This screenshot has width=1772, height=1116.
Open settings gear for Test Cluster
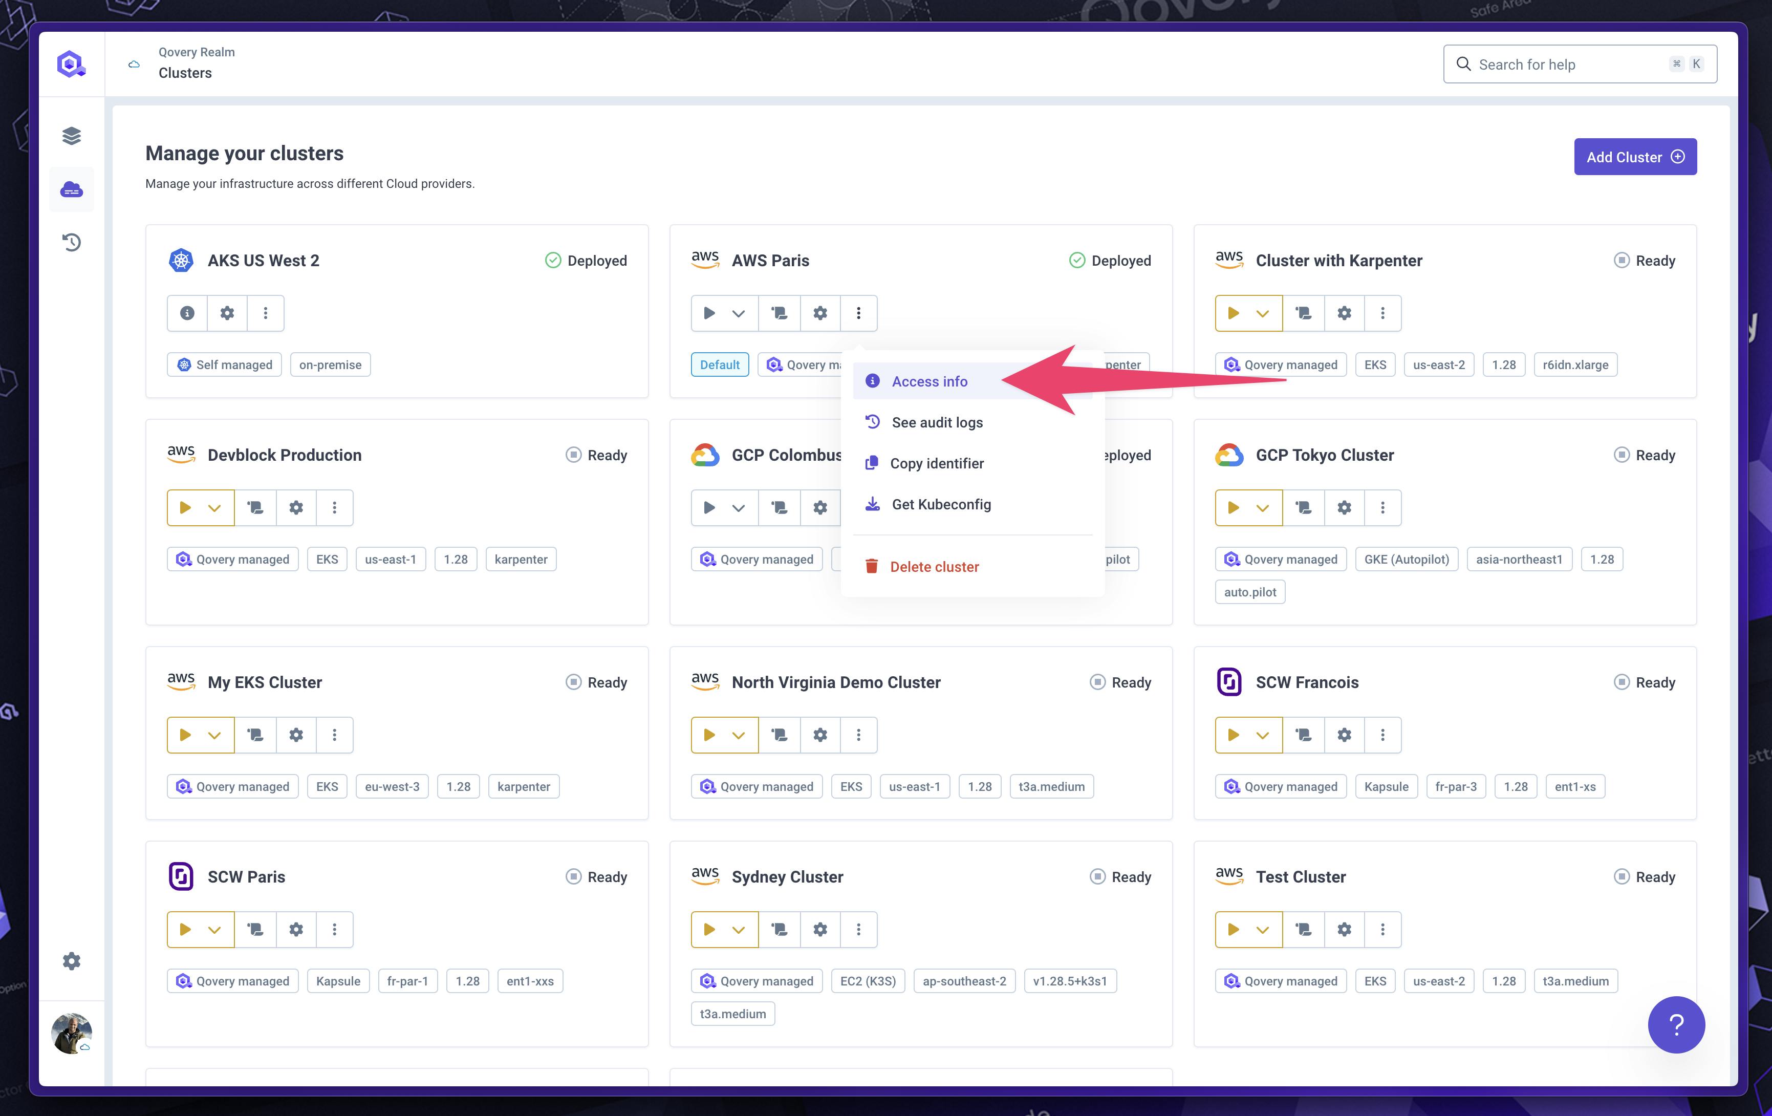point(1344,929)
